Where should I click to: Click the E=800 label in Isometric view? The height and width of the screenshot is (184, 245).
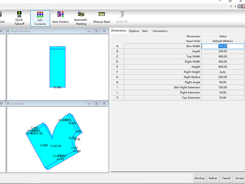[44, 145]
